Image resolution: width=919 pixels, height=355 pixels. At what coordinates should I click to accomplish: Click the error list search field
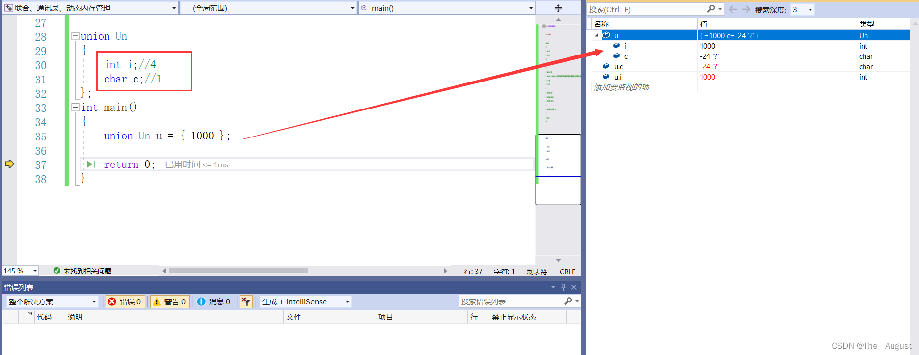coord(511,301)
